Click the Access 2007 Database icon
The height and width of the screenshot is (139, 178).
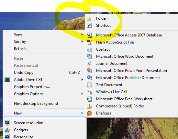pyautogui.click(x=89, y=35)
